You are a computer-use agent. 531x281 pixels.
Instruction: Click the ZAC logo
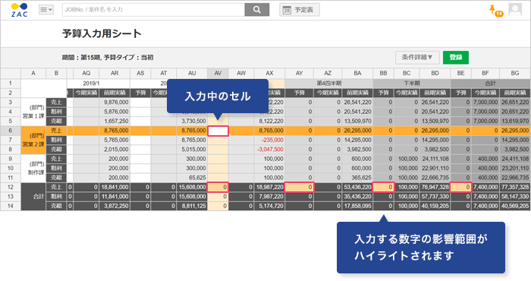[x=19, y=10]
